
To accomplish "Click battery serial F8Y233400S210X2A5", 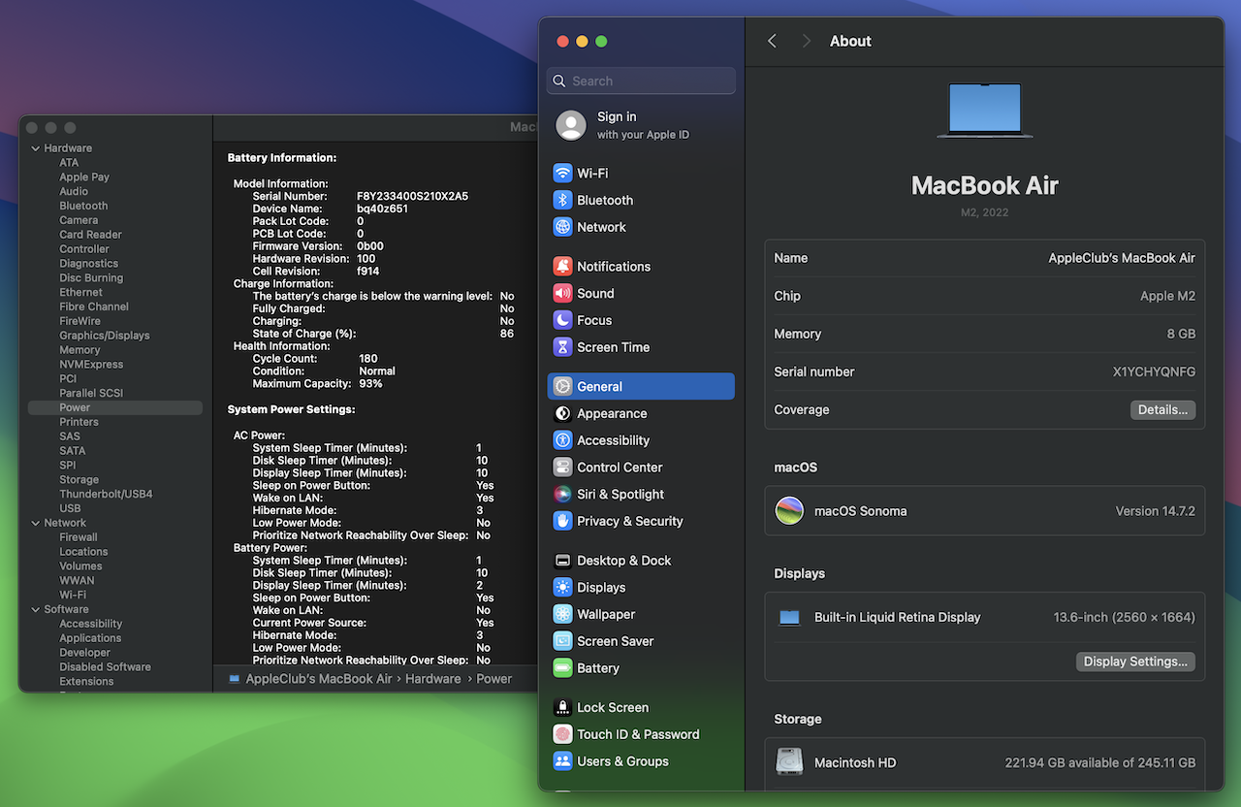I will tap(412, 196).
